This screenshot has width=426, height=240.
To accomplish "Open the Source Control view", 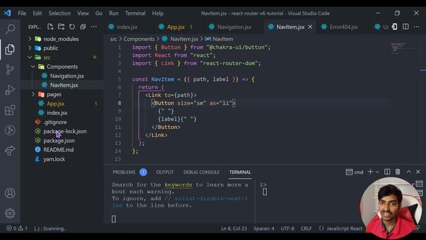I will click(10, 69).
